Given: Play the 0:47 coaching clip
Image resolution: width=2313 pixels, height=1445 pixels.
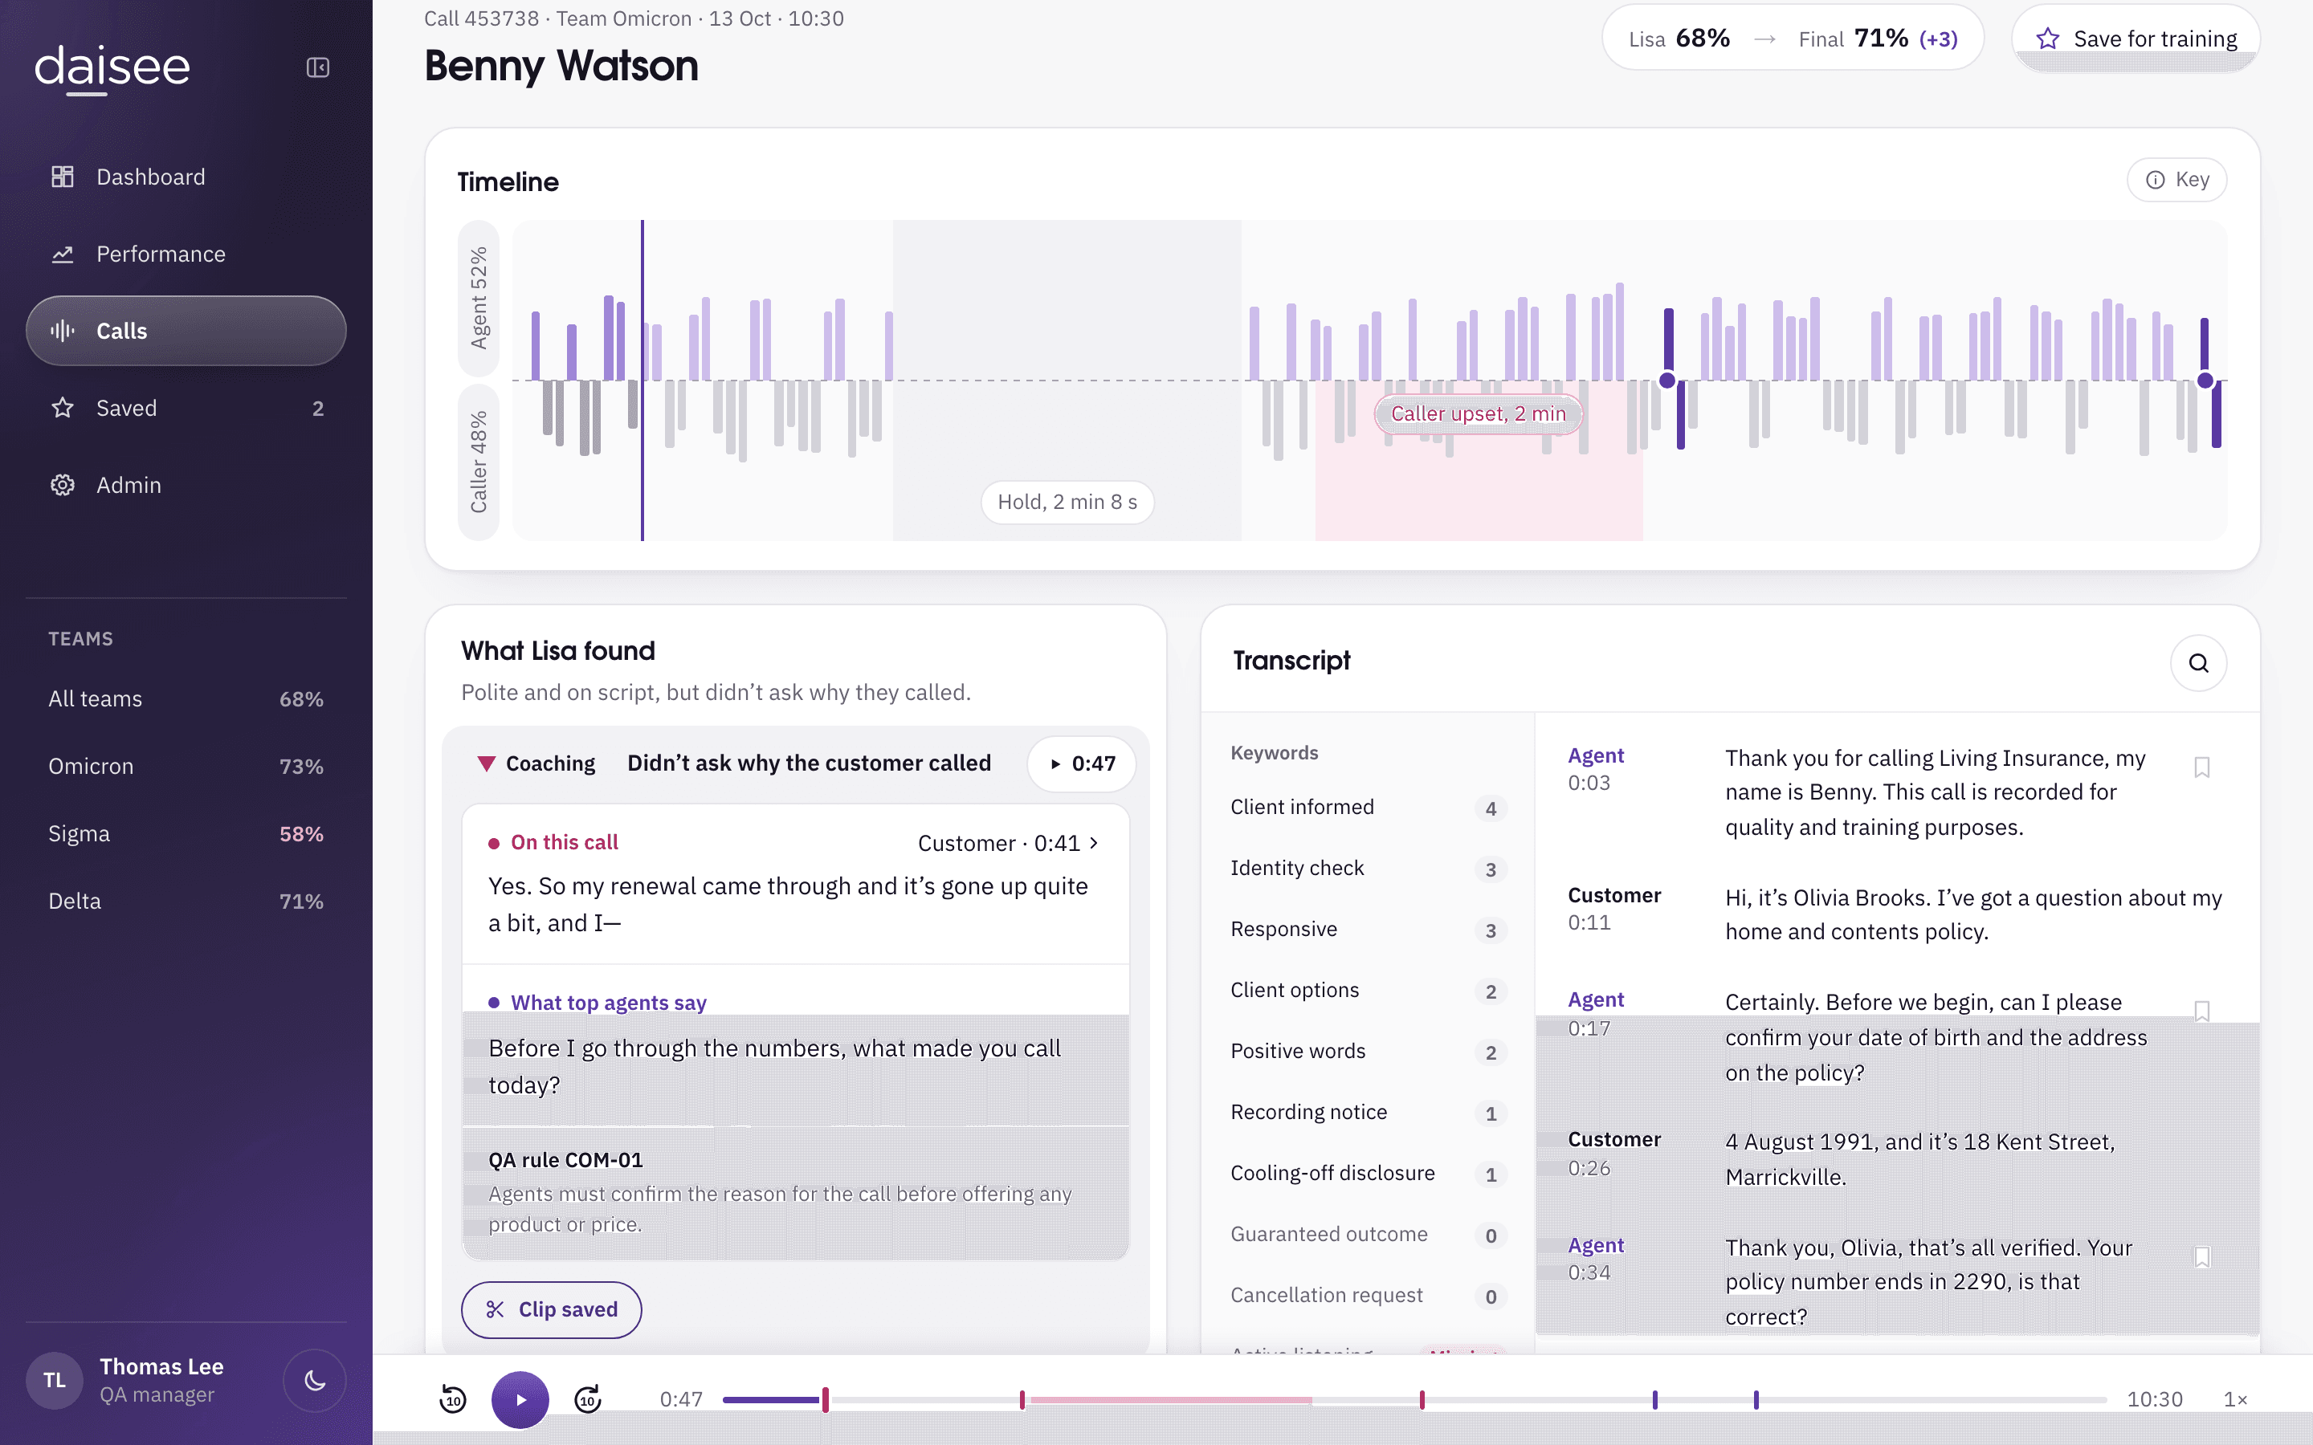Looking at the screenshot, I should pyautogui.click(x=1082, y=763).
